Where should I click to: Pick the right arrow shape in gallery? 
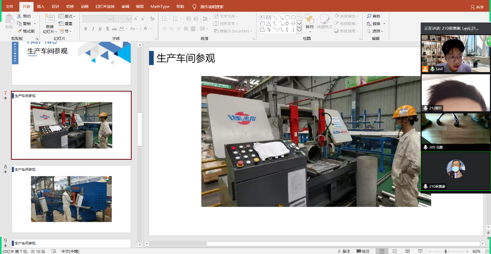pos(287,23)
